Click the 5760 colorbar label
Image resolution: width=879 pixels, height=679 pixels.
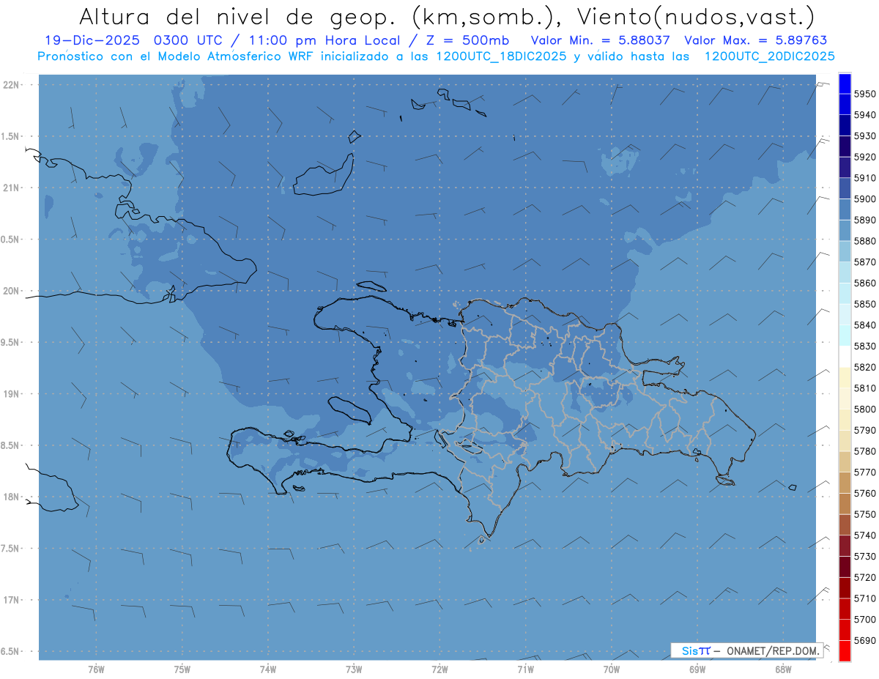(865, 493)
